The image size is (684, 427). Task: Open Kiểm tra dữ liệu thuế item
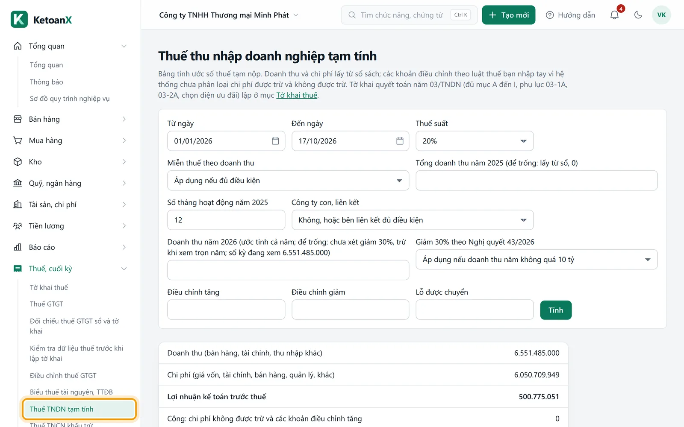click(77, 353)
